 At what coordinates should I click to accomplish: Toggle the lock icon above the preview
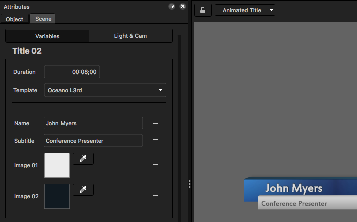(203, 10)
